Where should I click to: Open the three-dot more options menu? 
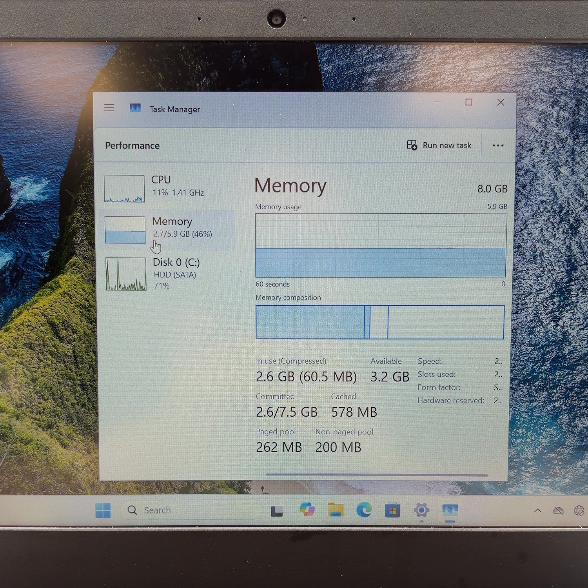pos(498,145)
